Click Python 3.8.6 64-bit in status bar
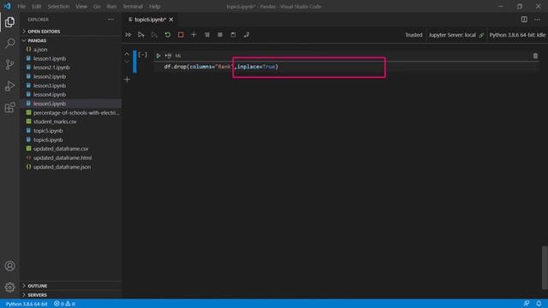 (27, 304)
